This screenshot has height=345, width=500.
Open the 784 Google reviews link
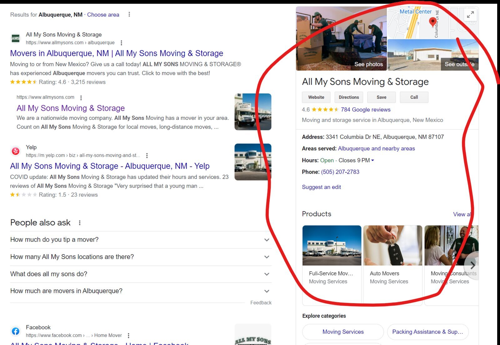point(366,110)
